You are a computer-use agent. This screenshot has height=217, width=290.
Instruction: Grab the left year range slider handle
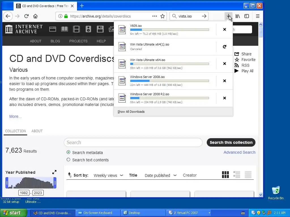coord(7,183)
